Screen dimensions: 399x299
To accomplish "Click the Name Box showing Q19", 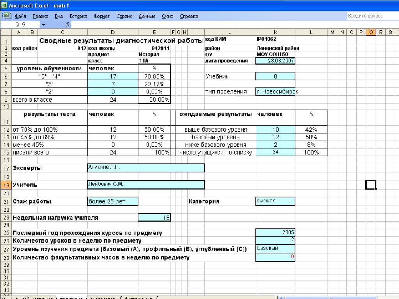I will (x=20, y=25).
